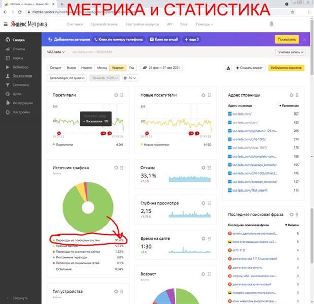Close the autogoals purple banner
Screen dimensions: 314x304
point(304,40)
